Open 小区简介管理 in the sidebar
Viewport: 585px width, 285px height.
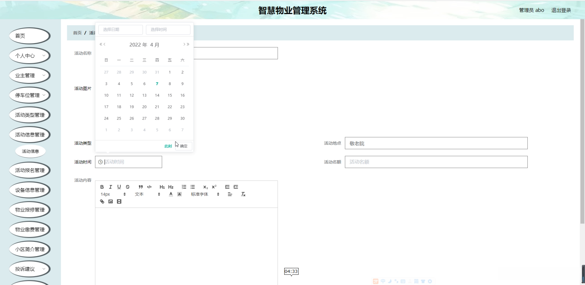[30, 249]
